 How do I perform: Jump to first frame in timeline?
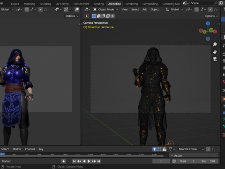coord(75,161)
